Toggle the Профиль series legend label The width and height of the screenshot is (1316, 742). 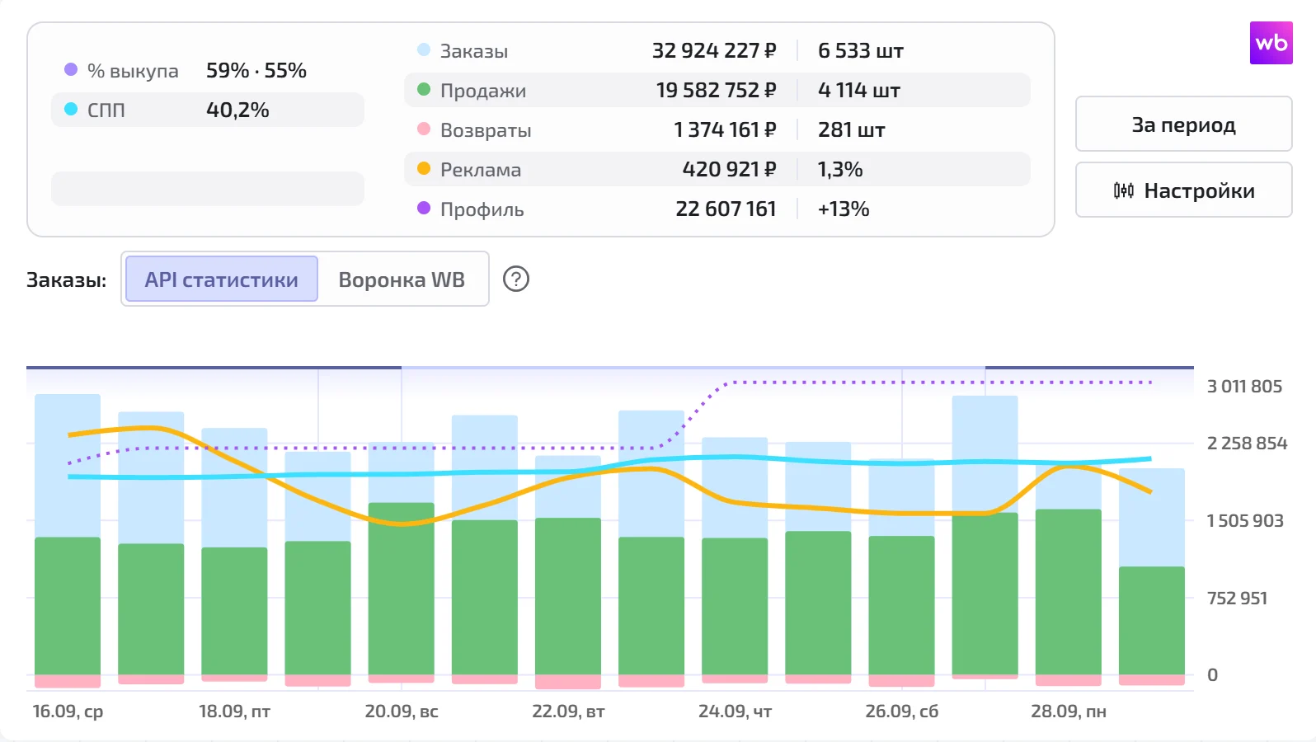pos(482,209)
